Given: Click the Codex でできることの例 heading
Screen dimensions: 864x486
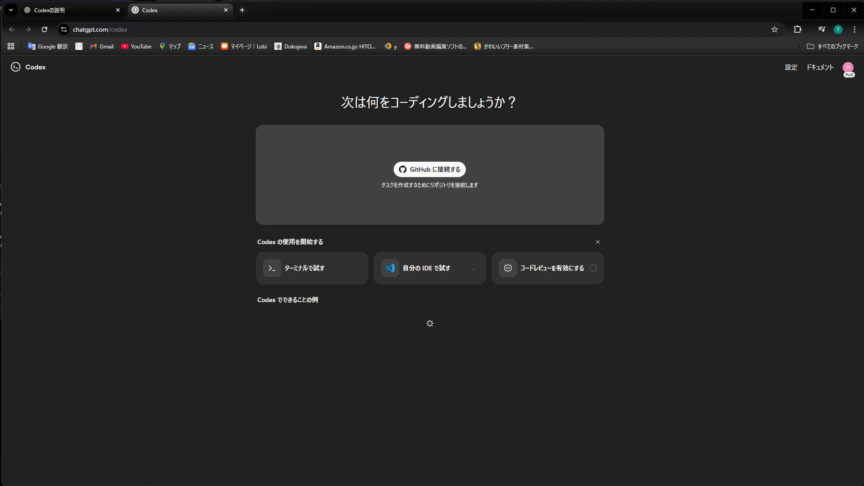Looking at the screenshot, I should click(288, 300).
